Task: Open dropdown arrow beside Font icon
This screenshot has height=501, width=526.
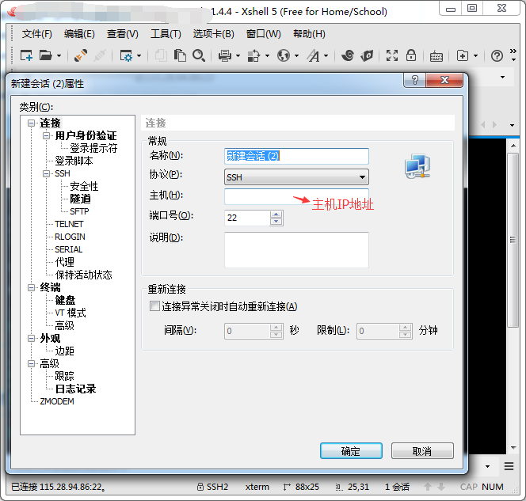Action: 326,55
